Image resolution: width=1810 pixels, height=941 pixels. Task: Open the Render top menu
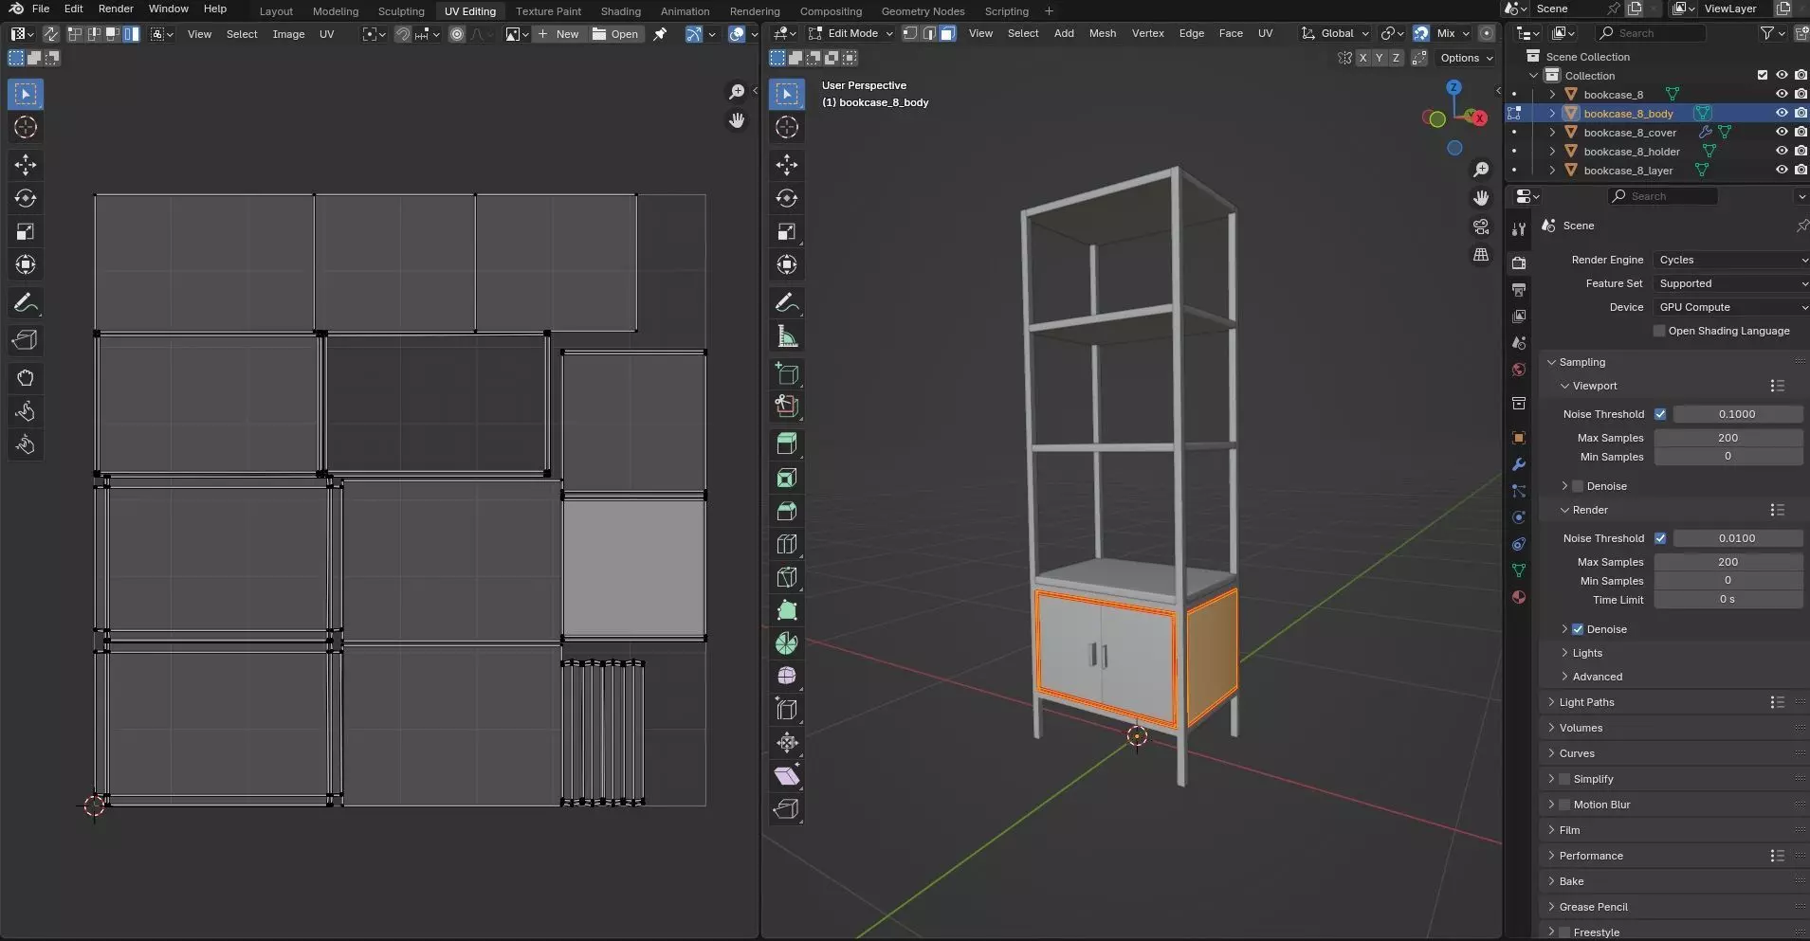click(x=116, y=9)
